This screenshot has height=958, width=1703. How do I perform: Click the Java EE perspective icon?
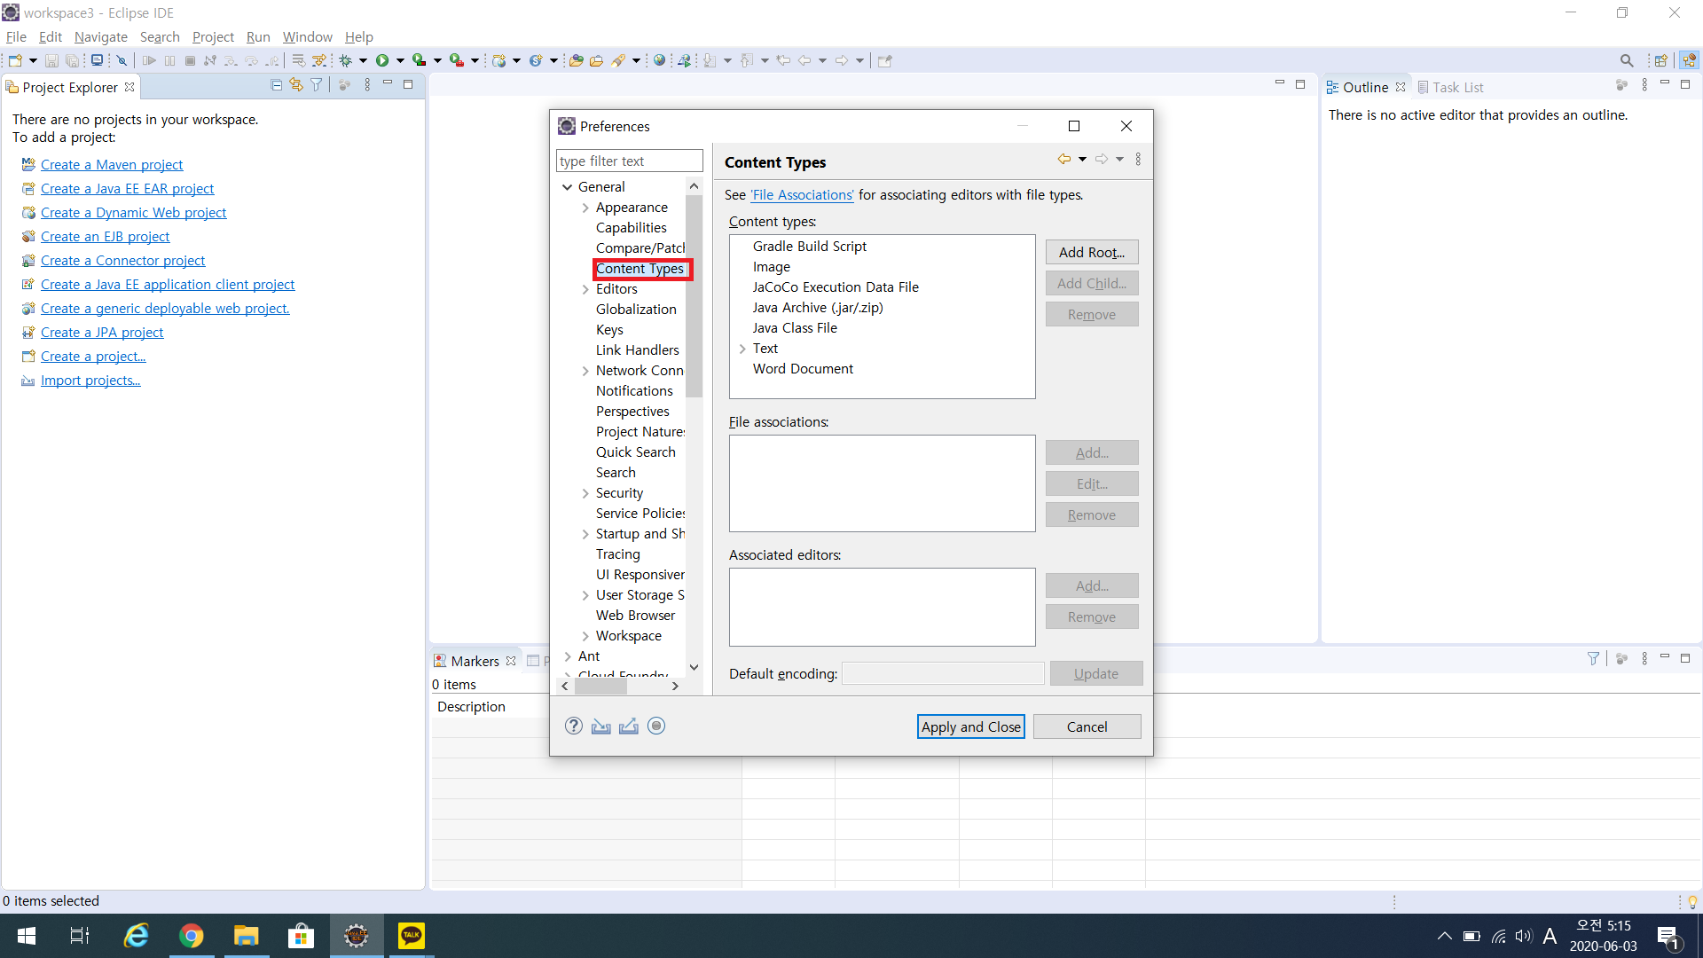point(1689,60)
